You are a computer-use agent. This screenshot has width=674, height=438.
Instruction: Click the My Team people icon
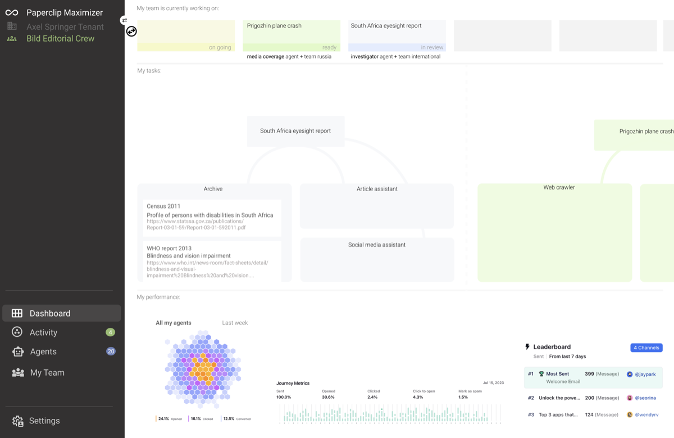(x=18, y=372)
